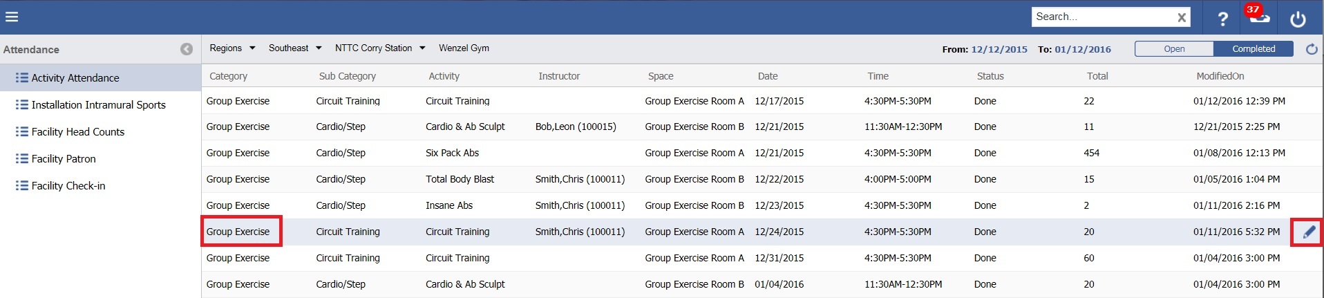
Task: Click the To date 01/12/2016
Action: coord(1082,50)
